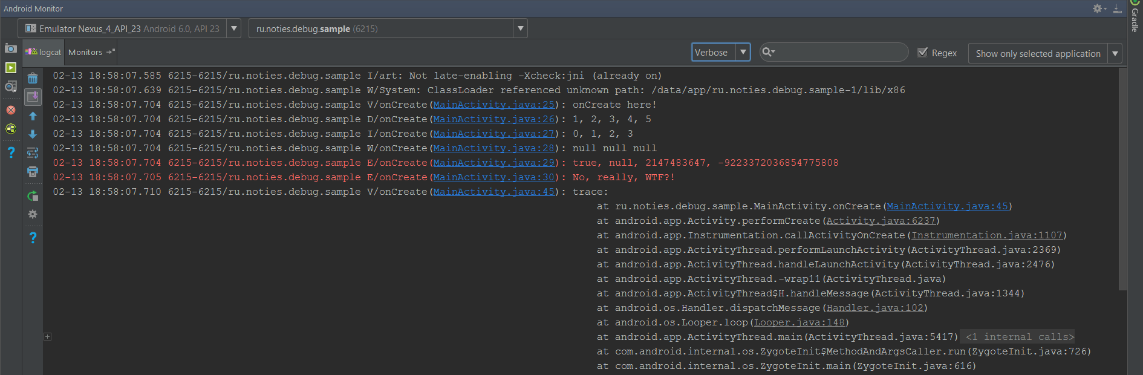
Task: Click the search magnifier icon
Action: click(x=768, y=52)
